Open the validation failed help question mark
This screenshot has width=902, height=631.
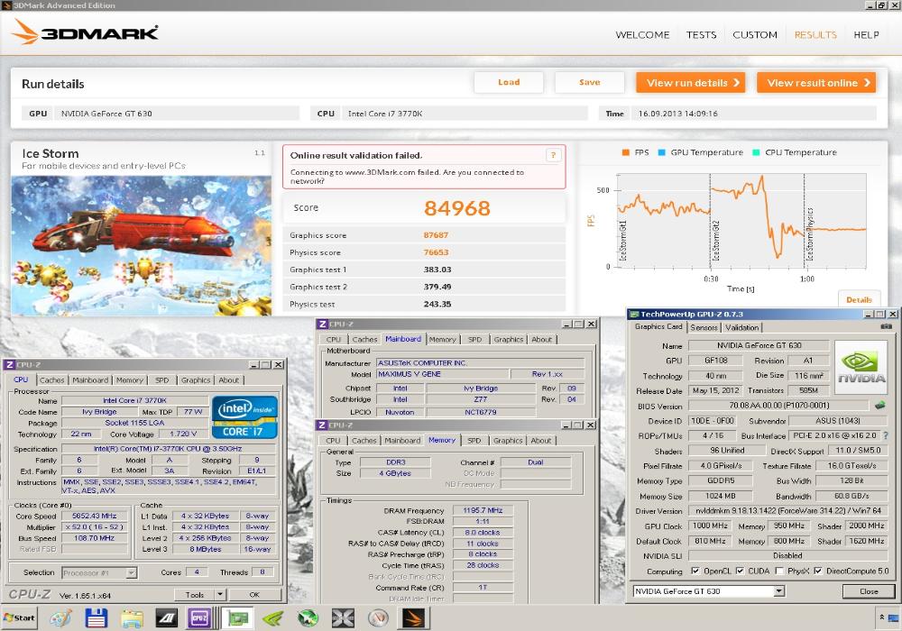(x=553, y=154)
